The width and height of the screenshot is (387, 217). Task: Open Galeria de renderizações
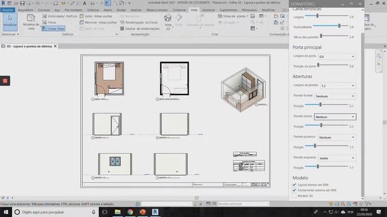[140, 28]
